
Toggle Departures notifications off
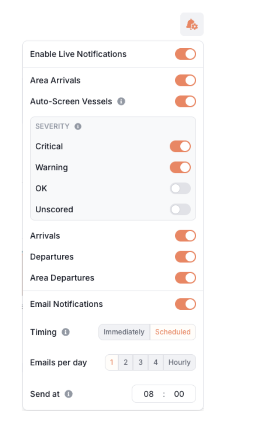coord(185,257)
